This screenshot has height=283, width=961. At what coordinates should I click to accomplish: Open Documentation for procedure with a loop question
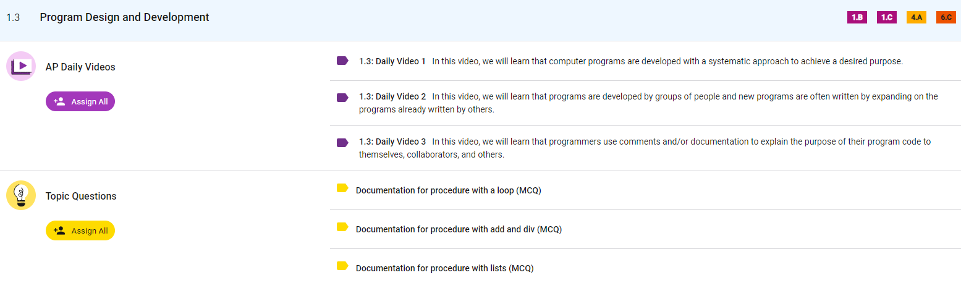pyautogui.click(x=448, y=190)
